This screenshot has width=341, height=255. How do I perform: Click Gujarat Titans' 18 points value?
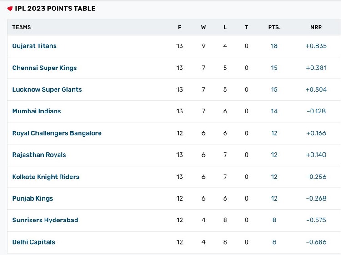[274, 46]
